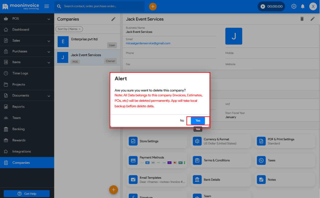This screenshot has width=320, height=198.
Task: Edit Jack Event Services pencil icon
Action: tap(312, 19)
